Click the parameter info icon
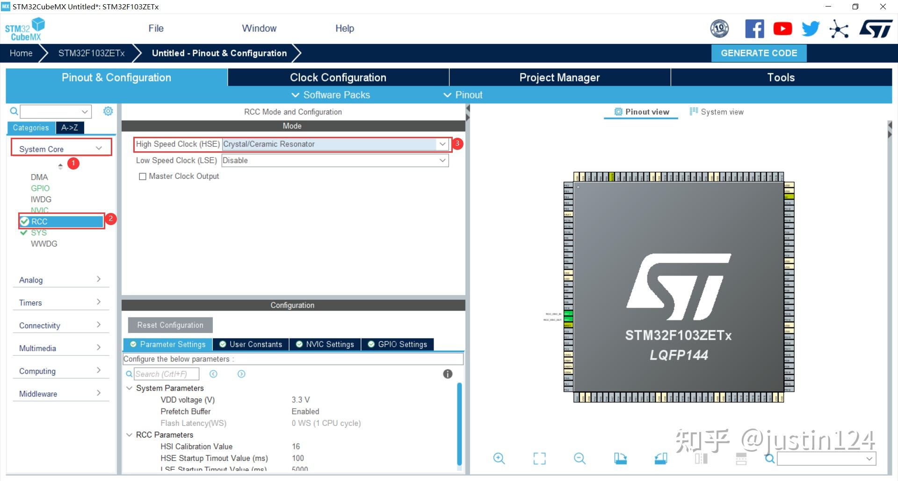The height and width of the screenshot is (481, 898). [448, 374]
